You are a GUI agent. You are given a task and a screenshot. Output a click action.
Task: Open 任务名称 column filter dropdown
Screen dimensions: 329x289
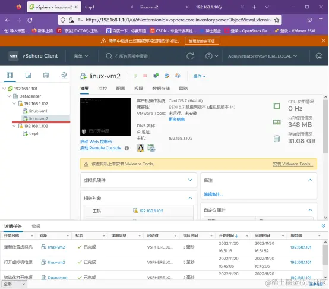32,235
